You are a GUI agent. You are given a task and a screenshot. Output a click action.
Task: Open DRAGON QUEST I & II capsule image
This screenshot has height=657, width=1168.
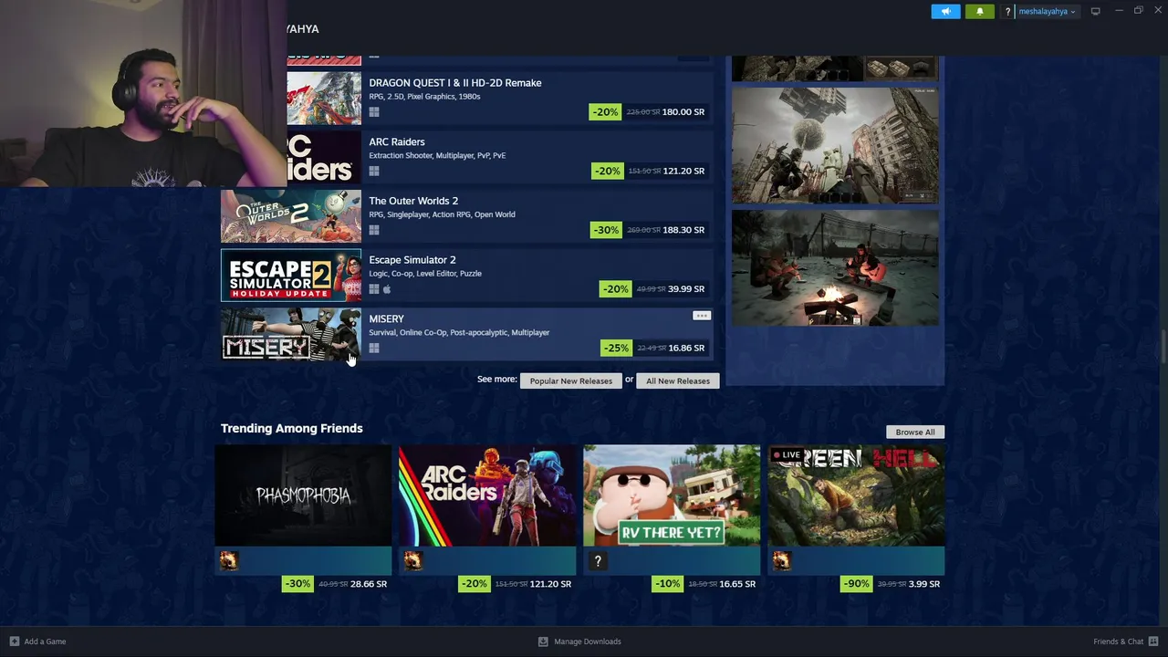coord(325,98)
